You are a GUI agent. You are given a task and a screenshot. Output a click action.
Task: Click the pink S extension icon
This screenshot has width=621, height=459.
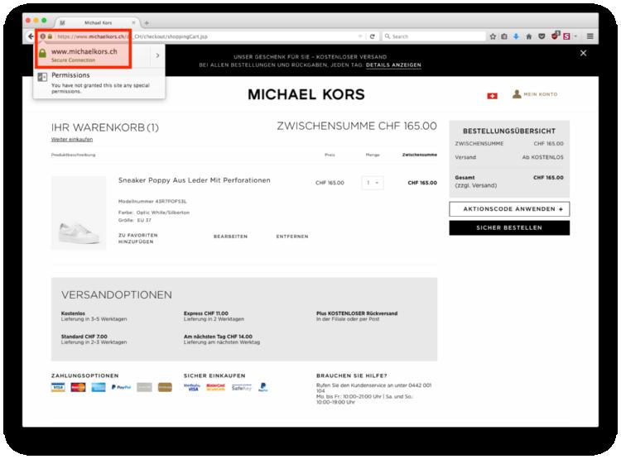(566, 36)
